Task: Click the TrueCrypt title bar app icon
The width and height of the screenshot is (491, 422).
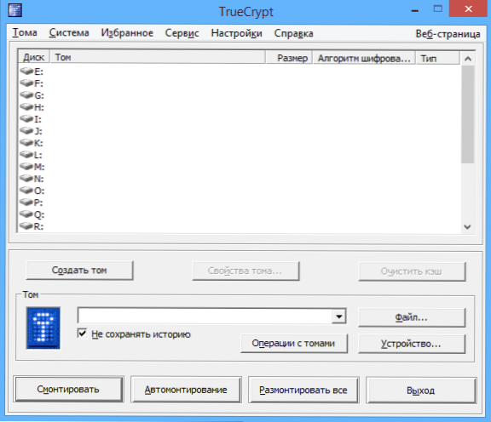Action: pos(15,9)
